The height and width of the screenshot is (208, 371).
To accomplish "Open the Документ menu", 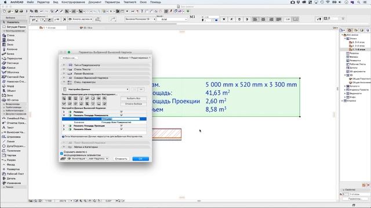I will pos(94,2).
